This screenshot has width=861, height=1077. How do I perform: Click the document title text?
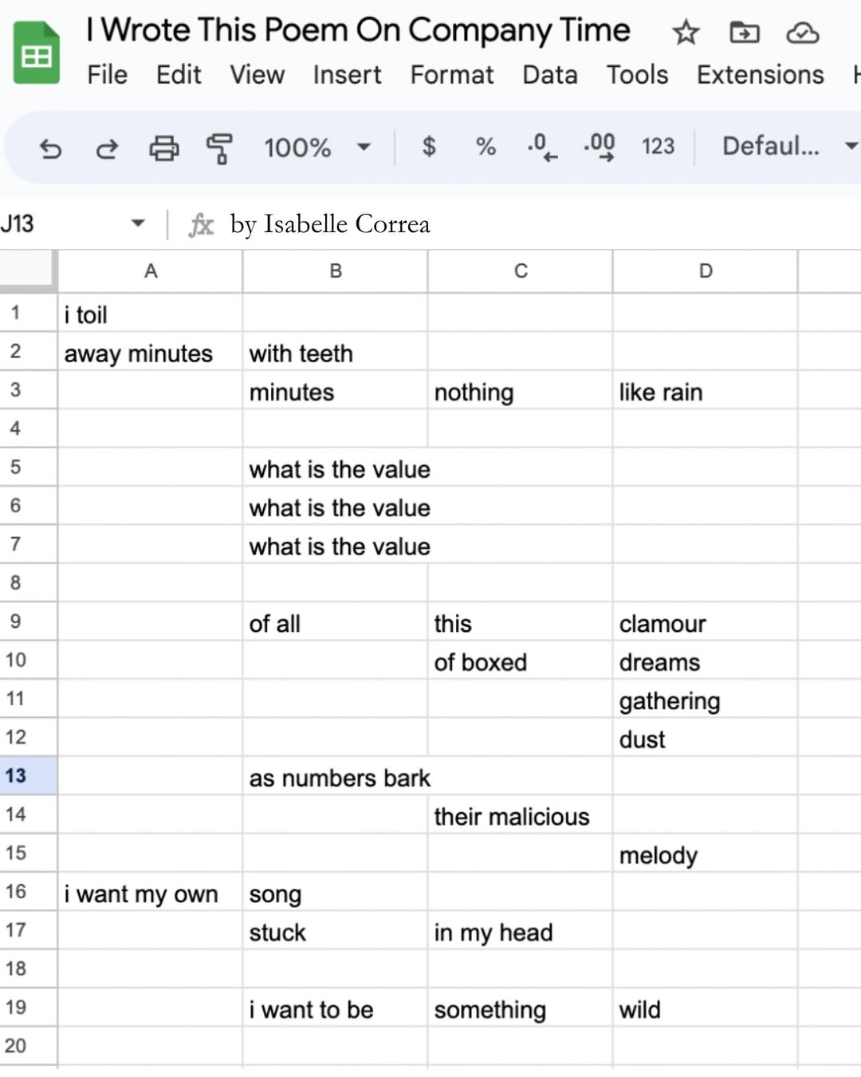(358, 30)
